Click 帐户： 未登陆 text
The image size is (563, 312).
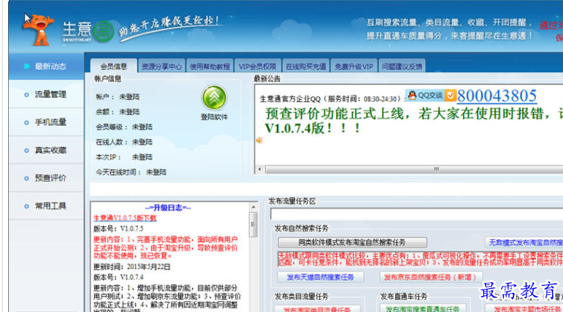(118, 97)
